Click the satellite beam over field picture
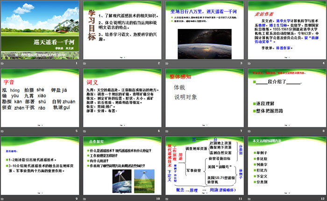This screenshot has width=327, height=201. tap(142, 182)
